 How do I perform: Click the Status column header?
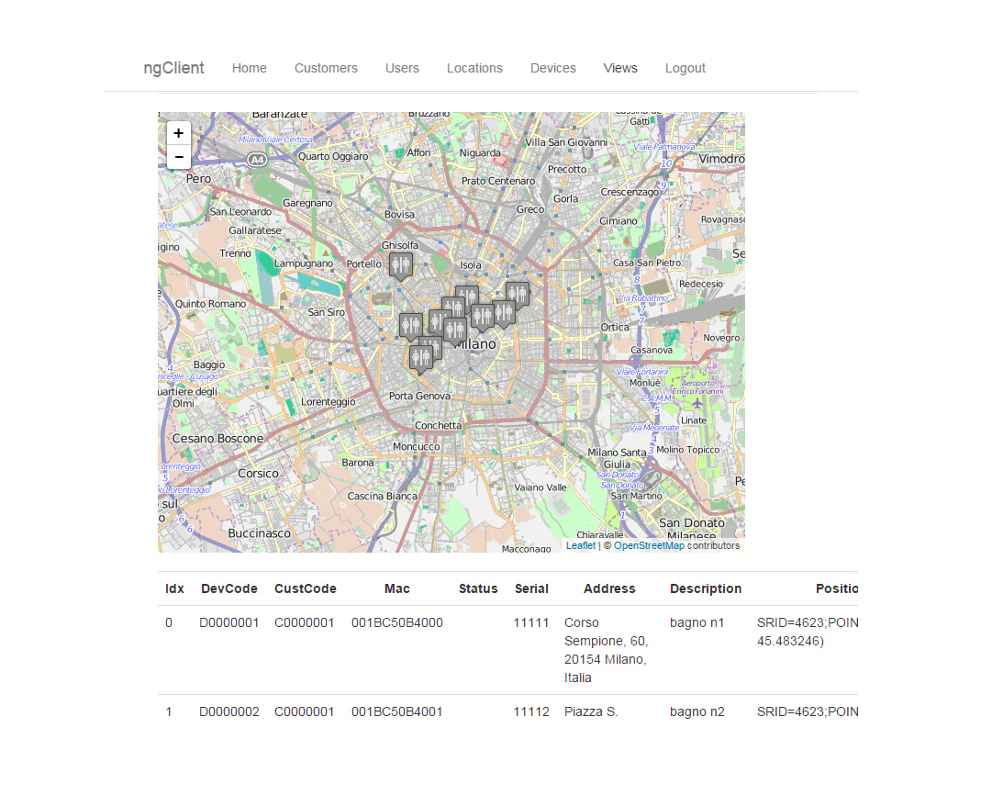pyautogui.click(x=478, y=588)
